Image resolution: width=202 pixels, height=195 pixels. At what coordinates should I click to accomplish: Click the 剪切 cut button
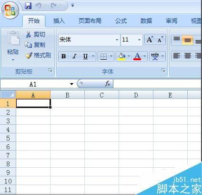(35, 34)
